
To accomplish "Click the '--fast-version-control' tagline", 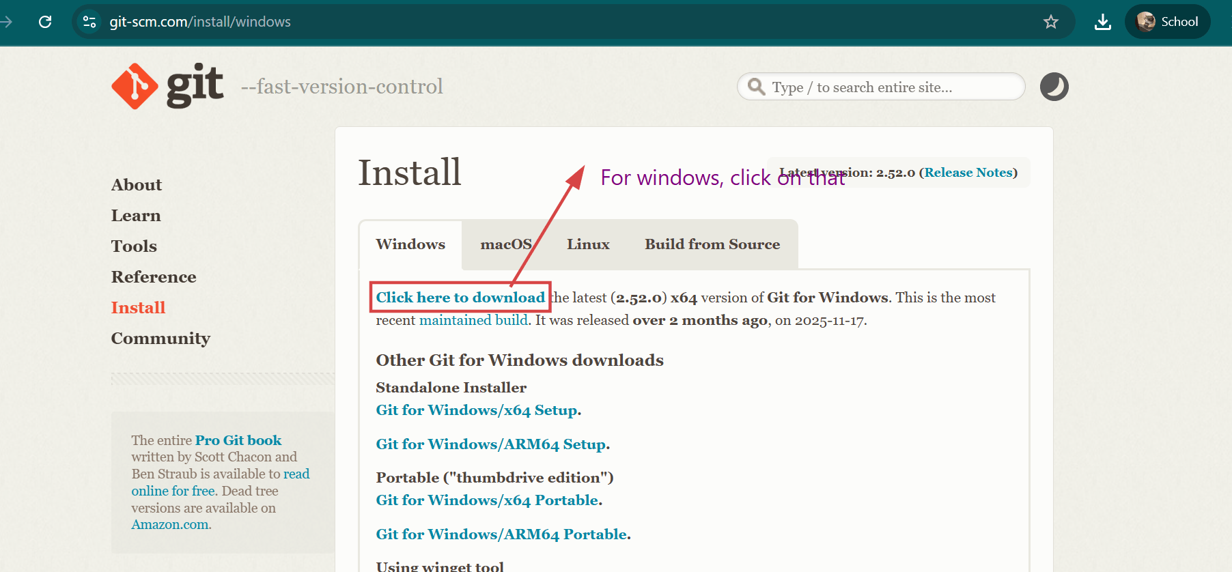I will tap(342, 87).
